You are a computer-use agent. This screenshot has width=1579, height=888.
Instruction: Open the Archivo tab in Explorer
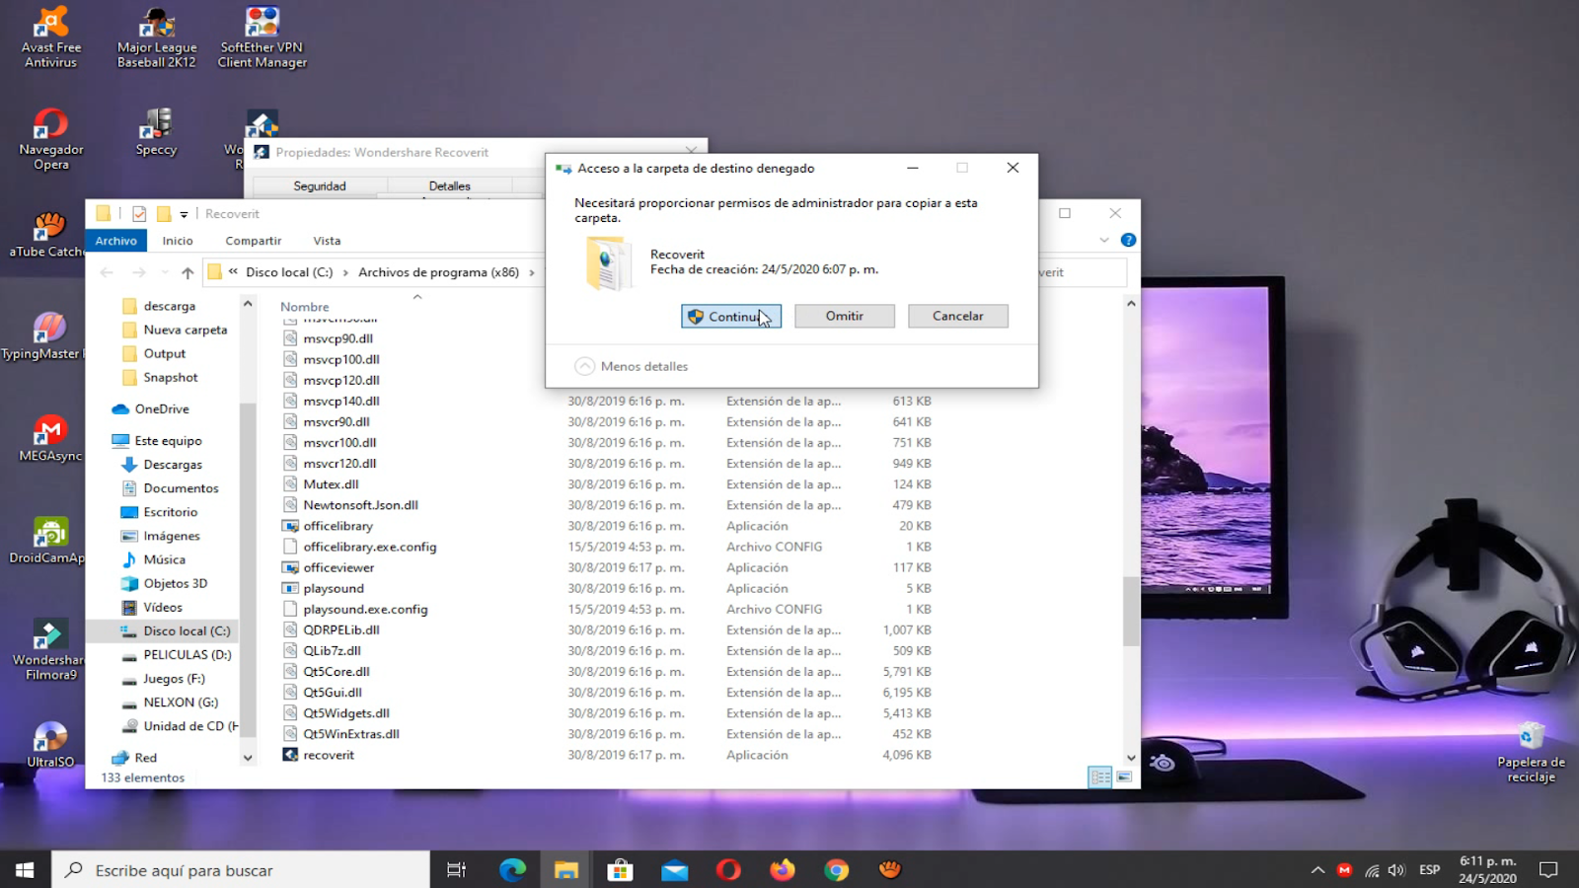tap(116, 241)
